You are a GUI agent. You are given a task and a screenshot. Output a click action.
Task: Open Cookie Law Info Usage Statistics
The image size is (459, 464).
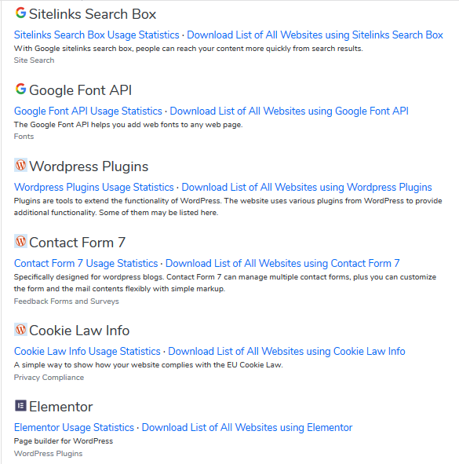pyautogui.click(x=87, y=351)
